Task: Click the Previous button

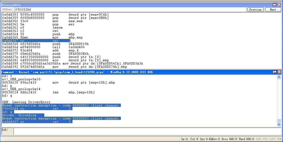Action: [255, 10]
